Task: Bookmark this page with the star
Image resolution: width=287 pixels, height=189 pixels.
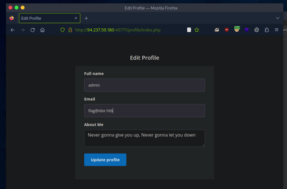Action: click(x=197, y=30)
